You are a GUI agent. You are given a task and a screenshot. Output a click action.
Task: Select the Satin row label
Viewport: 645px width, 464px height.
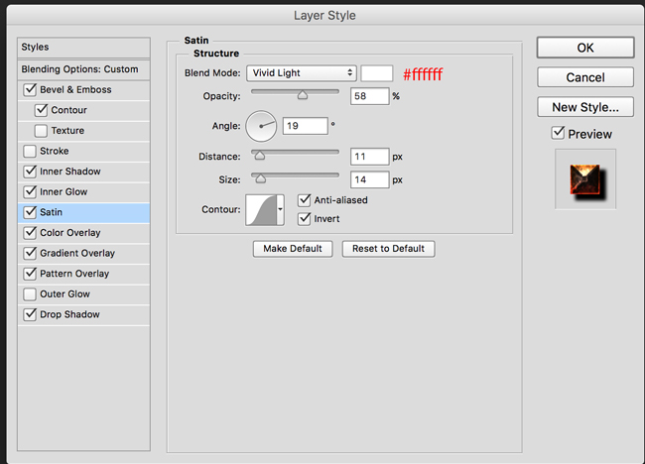coord(51,212)
